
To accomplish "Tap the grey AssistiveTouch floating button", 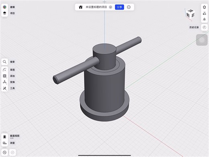I will pos(202,40).
